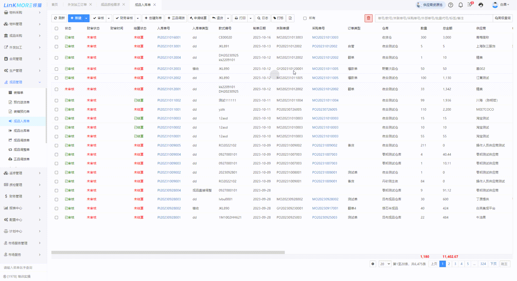Toggle the 所有 checkbox
The width and height of the screenshot is (517, 281).
point(305,18)
